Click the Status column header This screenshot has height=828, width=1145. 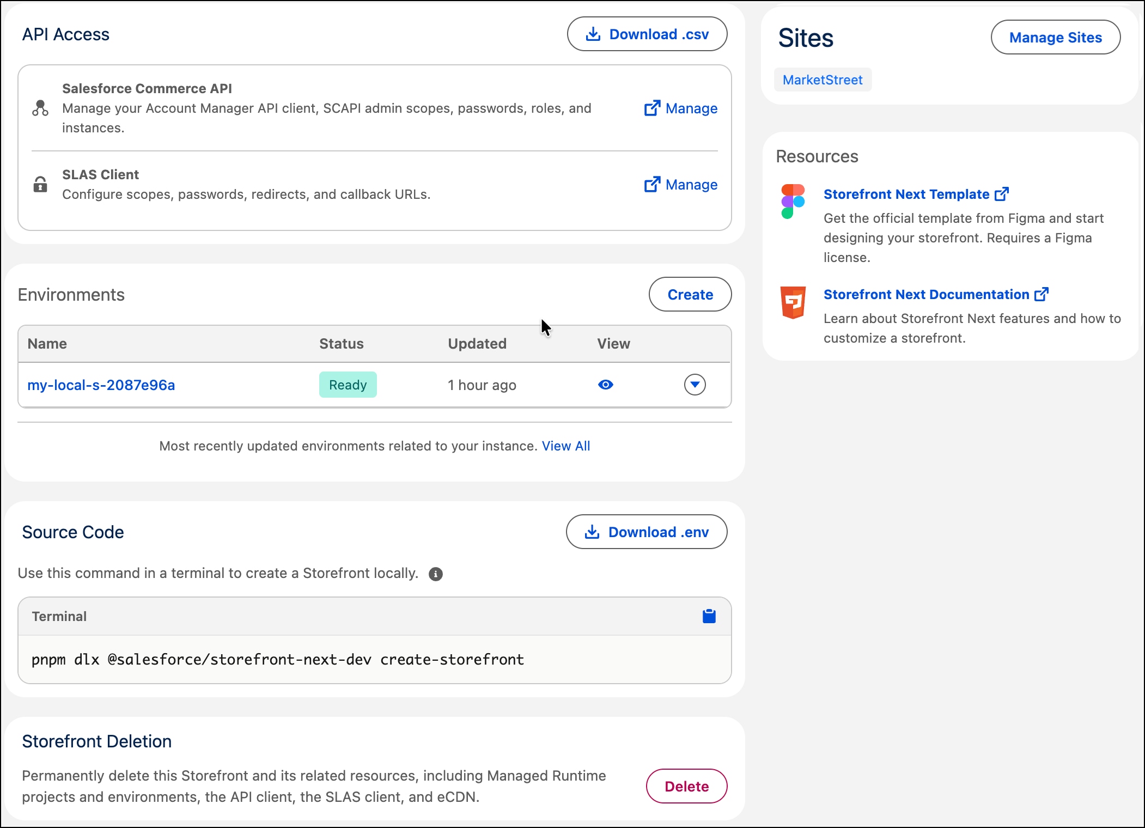point(342,344)
